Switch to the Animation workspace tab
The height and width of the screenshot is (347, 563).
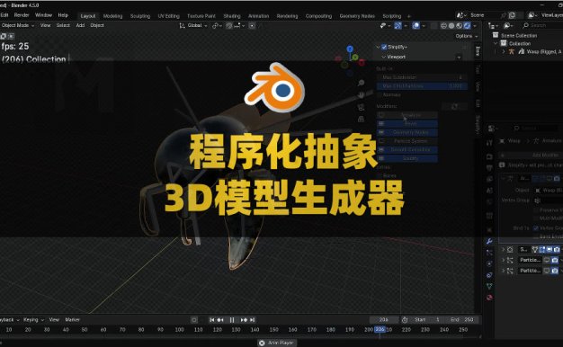tap(258, 16)
